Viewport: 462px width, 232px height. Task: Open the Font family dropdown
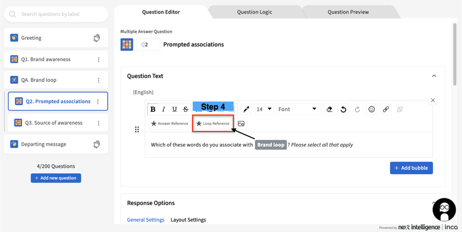[x=297, y=109]
